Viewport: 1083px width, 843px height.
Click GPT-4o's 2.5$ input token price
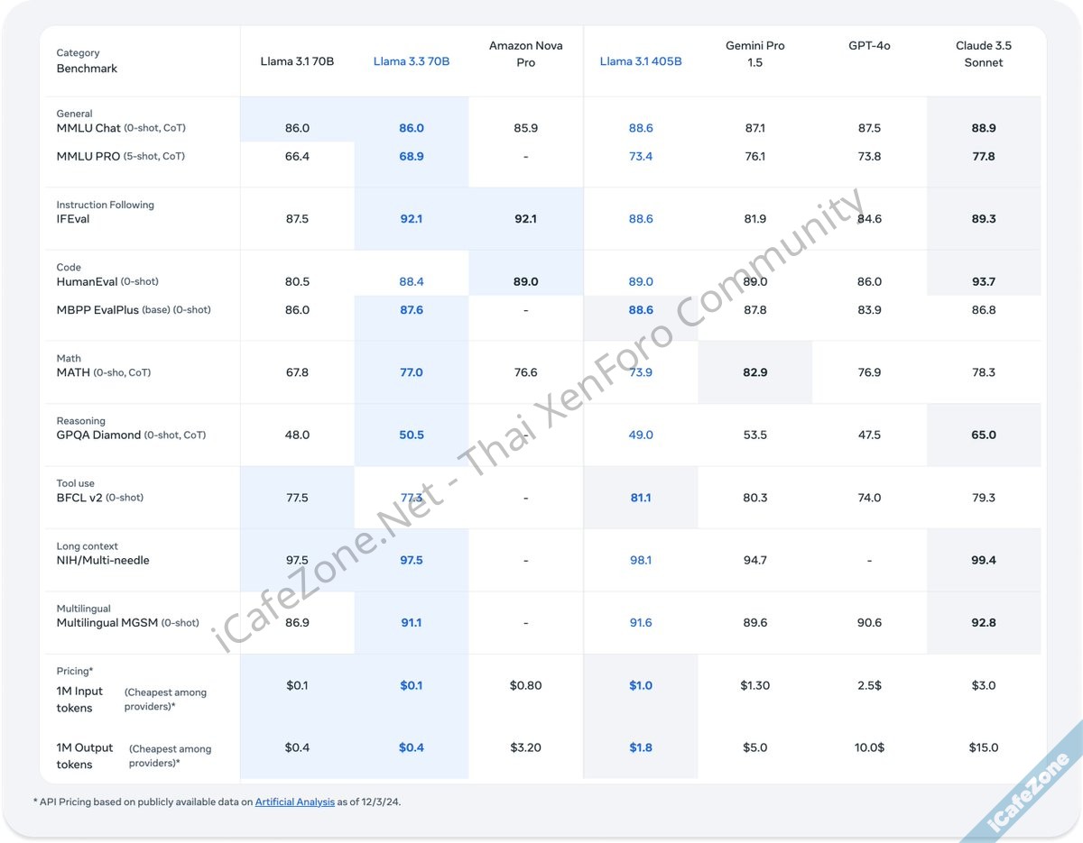[869, 685]
